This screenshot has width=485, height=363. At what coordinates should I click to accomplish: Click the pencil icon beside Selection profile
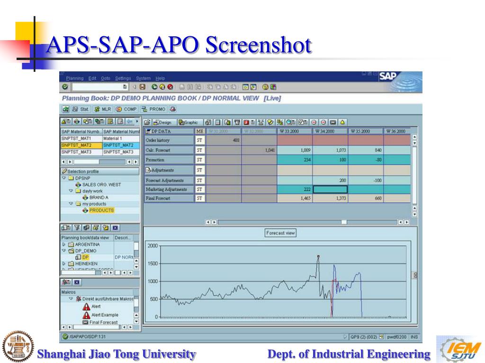tap(64, 171)
